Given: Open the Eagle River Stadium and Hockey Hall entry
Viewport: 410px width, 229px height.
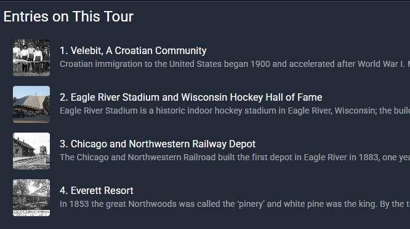Looking at the screenshot, I should point(191,97).
